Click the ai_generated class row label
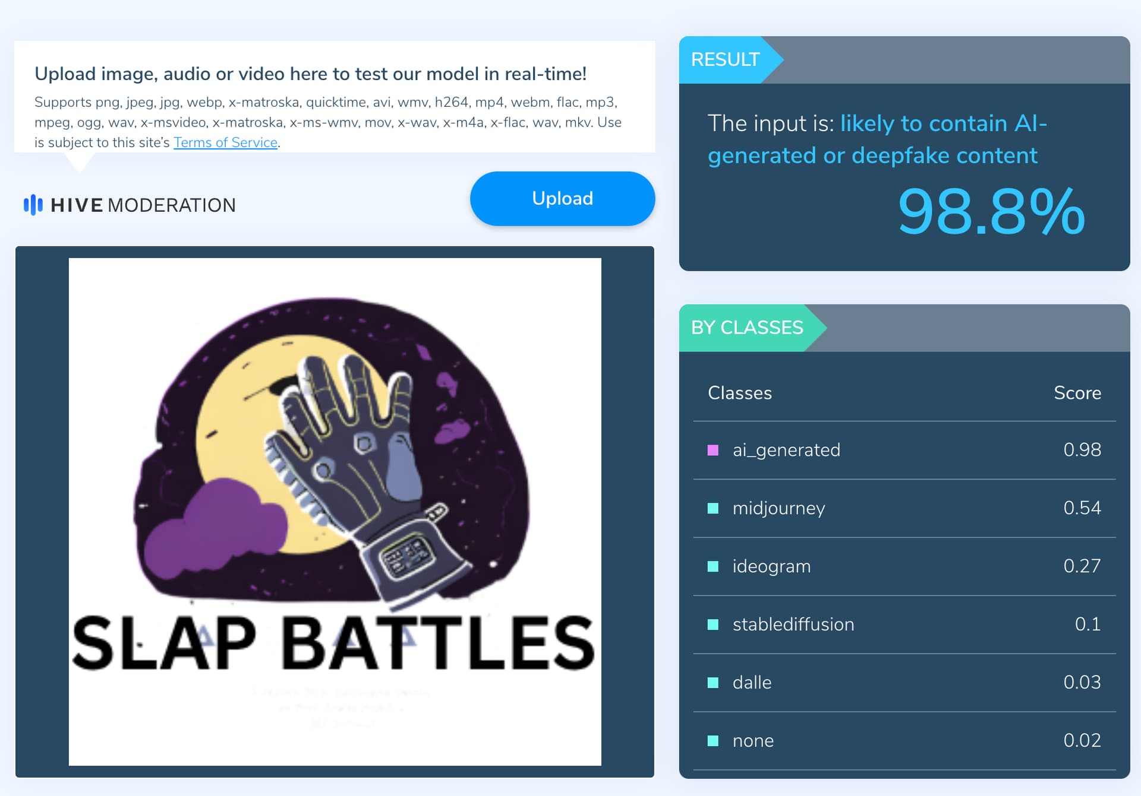The width and height of the screenshot is (1141, 796). [x=786, y=450]
